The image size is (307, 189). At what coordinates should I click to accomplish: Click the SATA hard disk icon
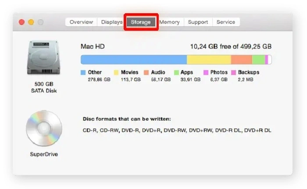43,57
